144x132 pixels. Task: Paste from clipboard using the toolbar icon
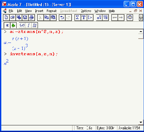tap(53, 18)
